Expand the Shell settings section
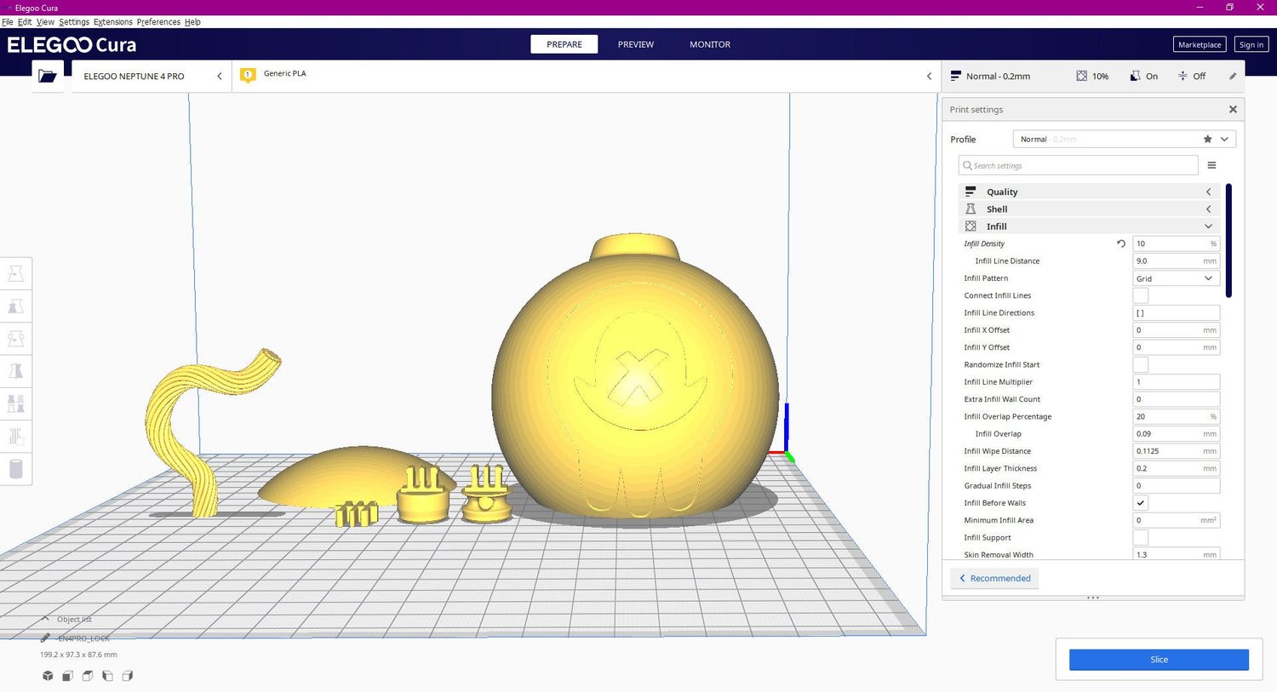 [x=1090, y=209]
